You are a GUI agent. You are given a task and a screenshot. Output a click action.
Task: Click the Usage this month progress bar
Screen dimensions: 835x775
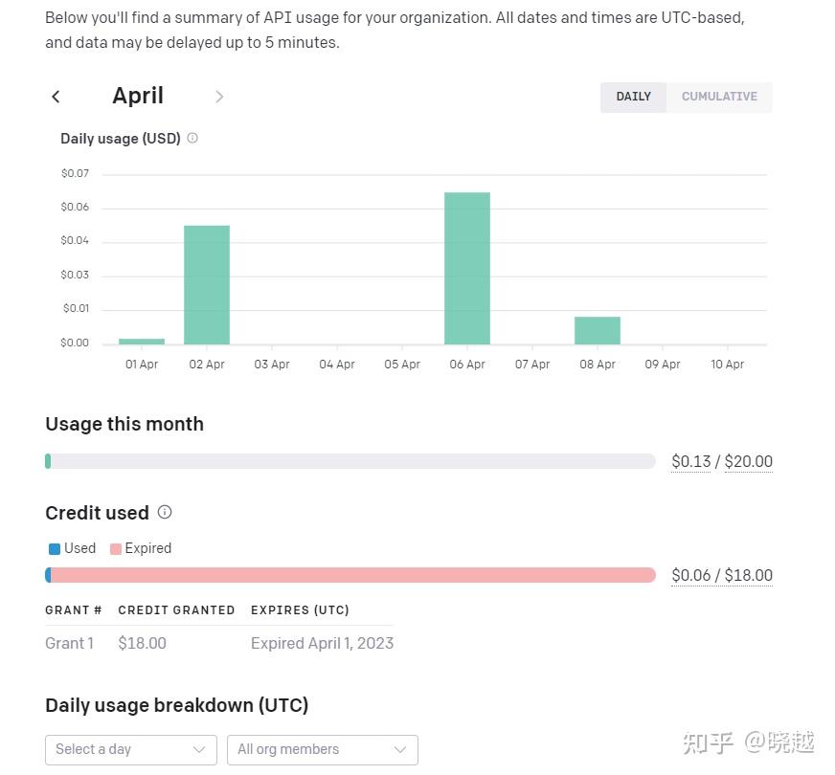[x=350, y=461]
